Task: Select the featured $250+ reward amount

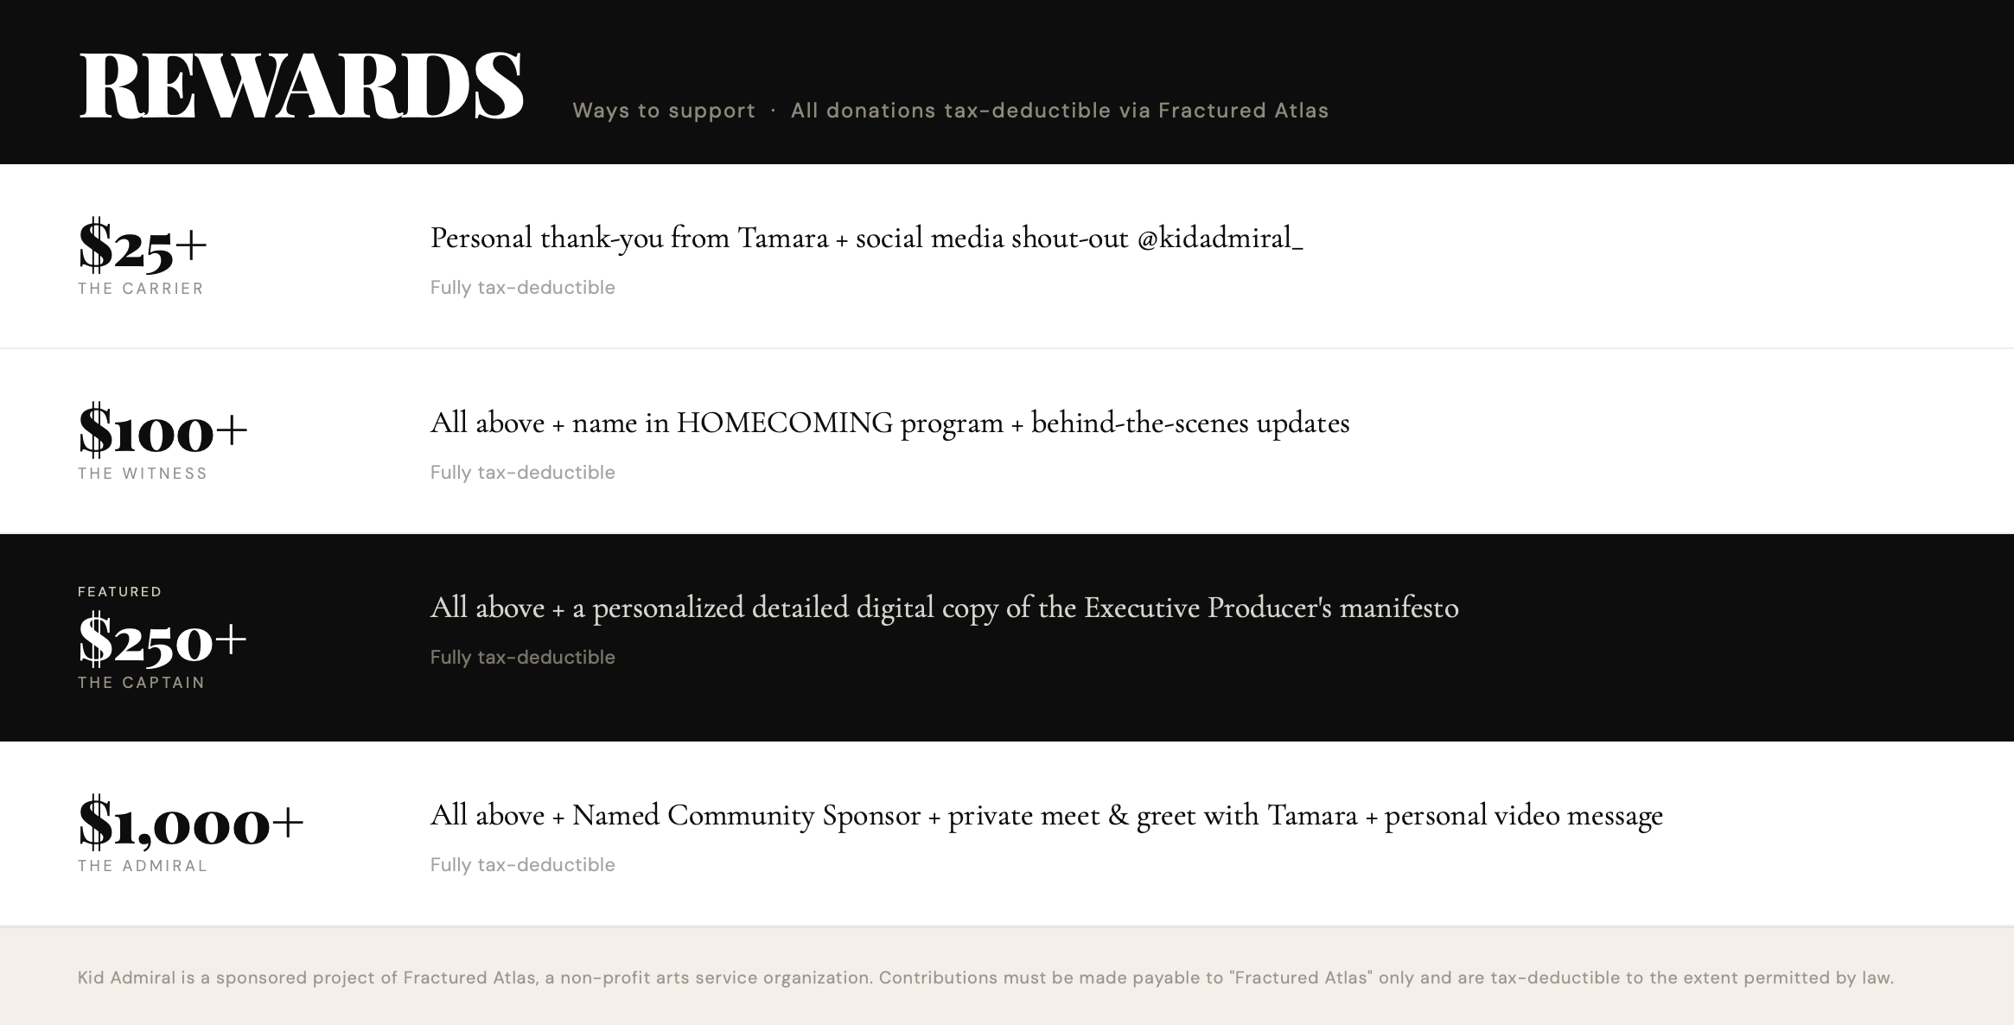Action: 163,640
